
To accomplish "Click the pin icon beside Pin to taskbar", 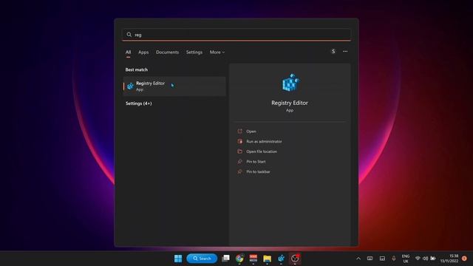I will pos(239,171).
